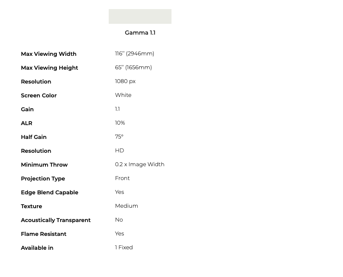Click the Acoustically Transparent label
The image size is (343, 277).
pos(55,220)
